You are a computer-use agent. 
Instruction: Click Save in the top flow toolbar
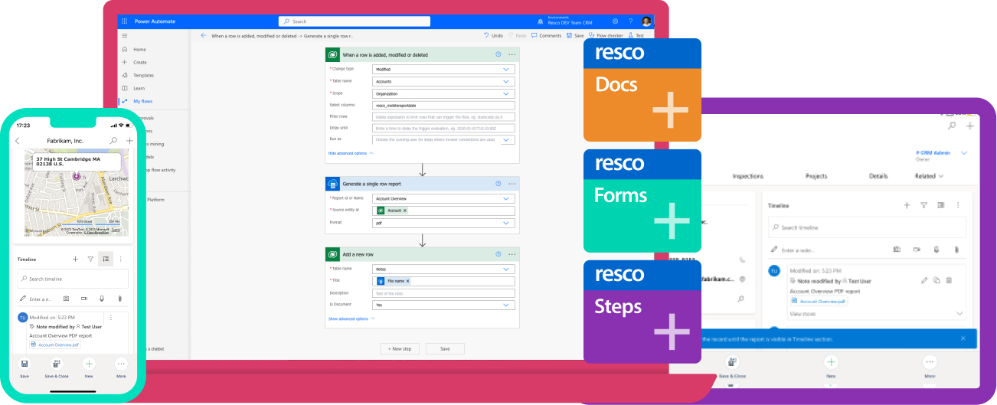[575, 35]
